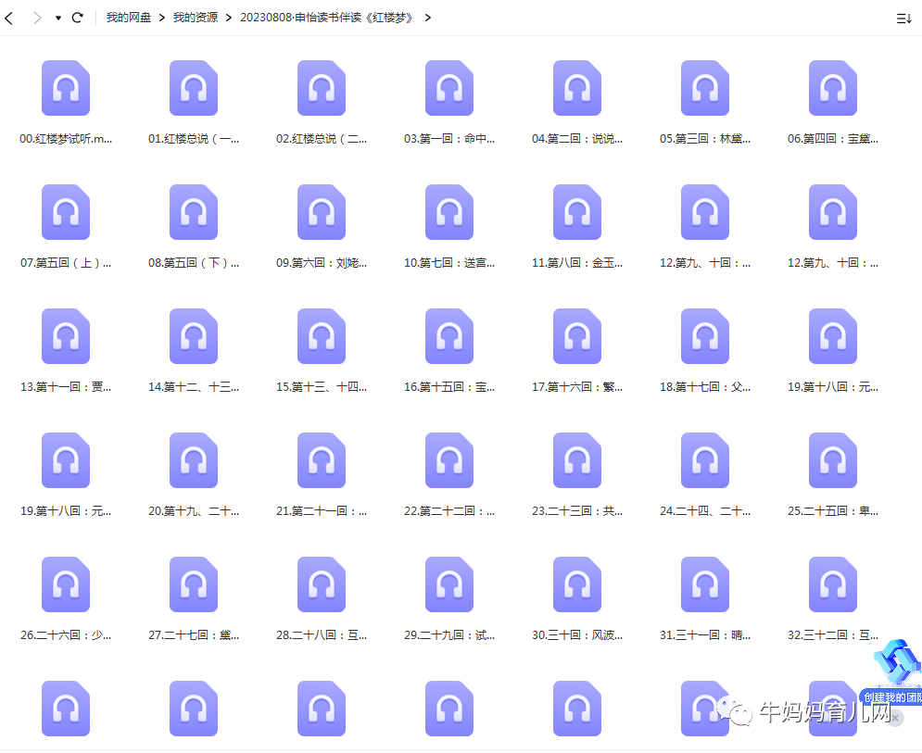Go back with the back arrow
Viewport: 922px width, 753px height.
tap(9, 18)
